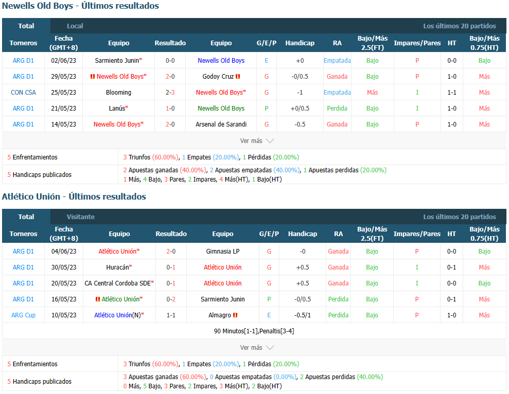509x394 pixels.
Task: Switch to the Local tab
Action: (x=75, y=26)
